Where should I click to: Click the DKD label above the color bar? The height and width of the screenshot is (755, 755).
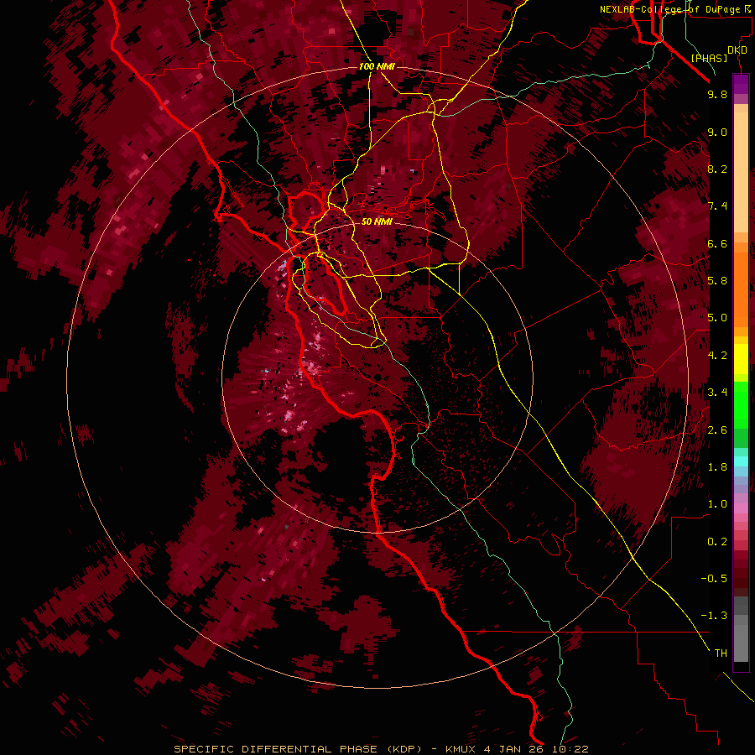737,50
